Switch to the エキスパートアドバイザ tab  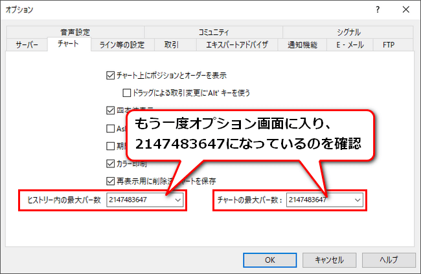[x=237, y=45]
